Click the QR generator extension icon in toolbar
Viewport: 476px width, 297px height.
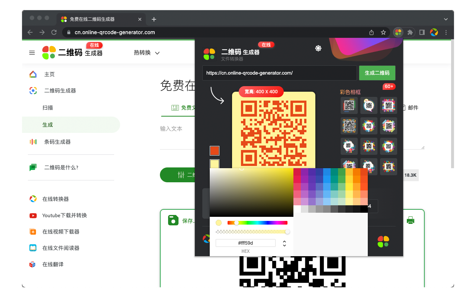[398, 32]
